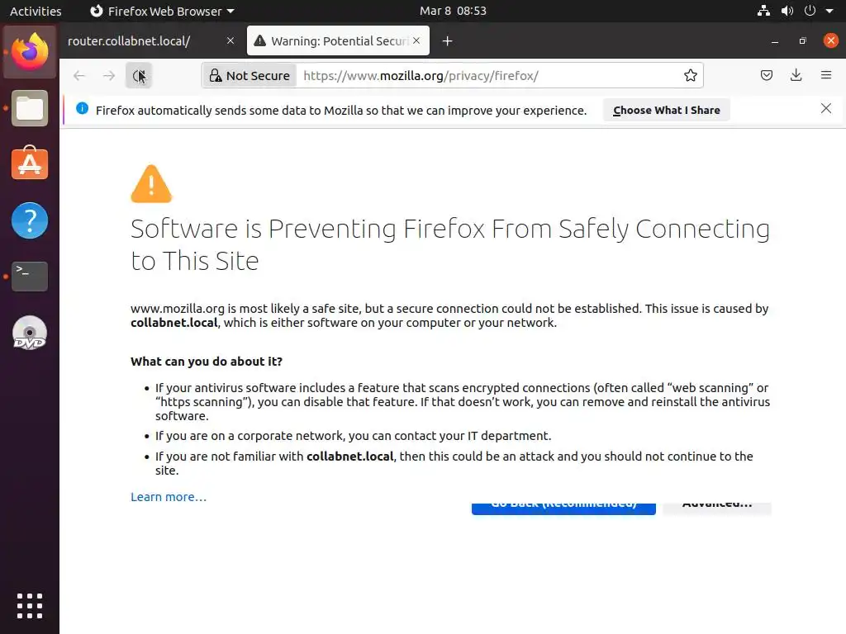Expand the Advanced options button
This screenshot has height=634, width=846.
pyautogui.click(x=717, y=505)
